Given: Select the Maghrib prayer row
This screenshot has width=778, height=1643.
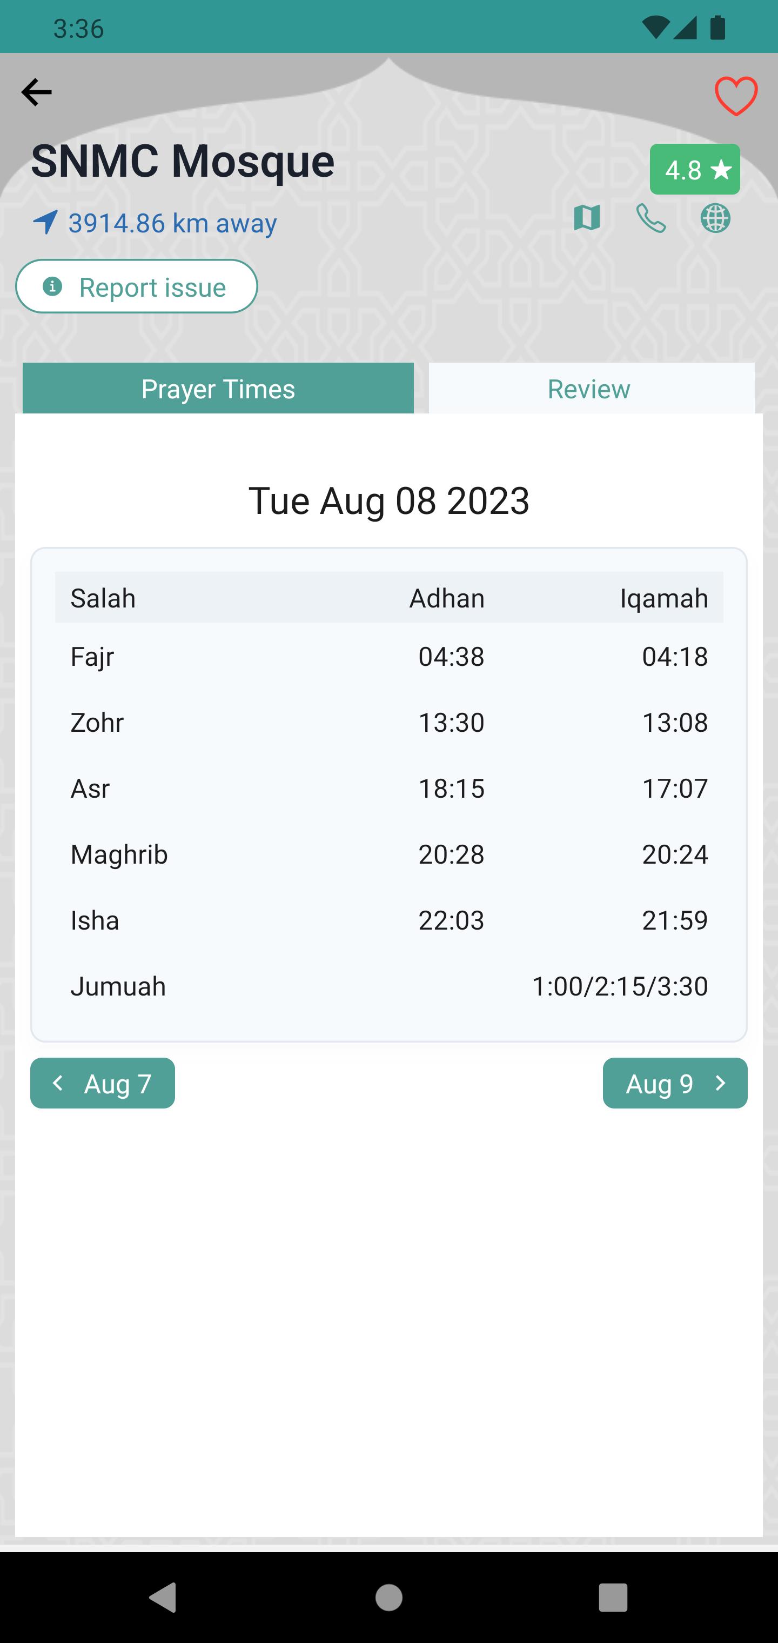Looking at the screenshot, I should tap(389, 854).
